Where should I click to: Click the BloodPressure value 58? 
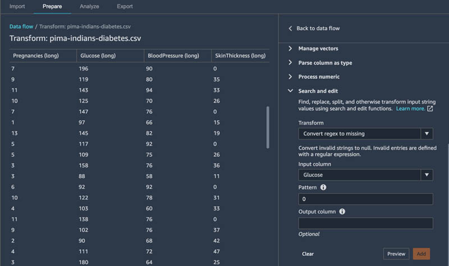point(149,176)
